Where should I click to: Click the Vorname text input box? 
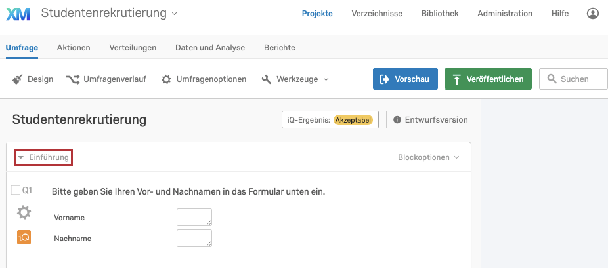point(194,217)
